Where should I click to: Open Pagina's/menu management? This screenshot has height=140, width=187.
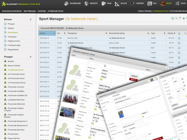[x=14, y=41]
